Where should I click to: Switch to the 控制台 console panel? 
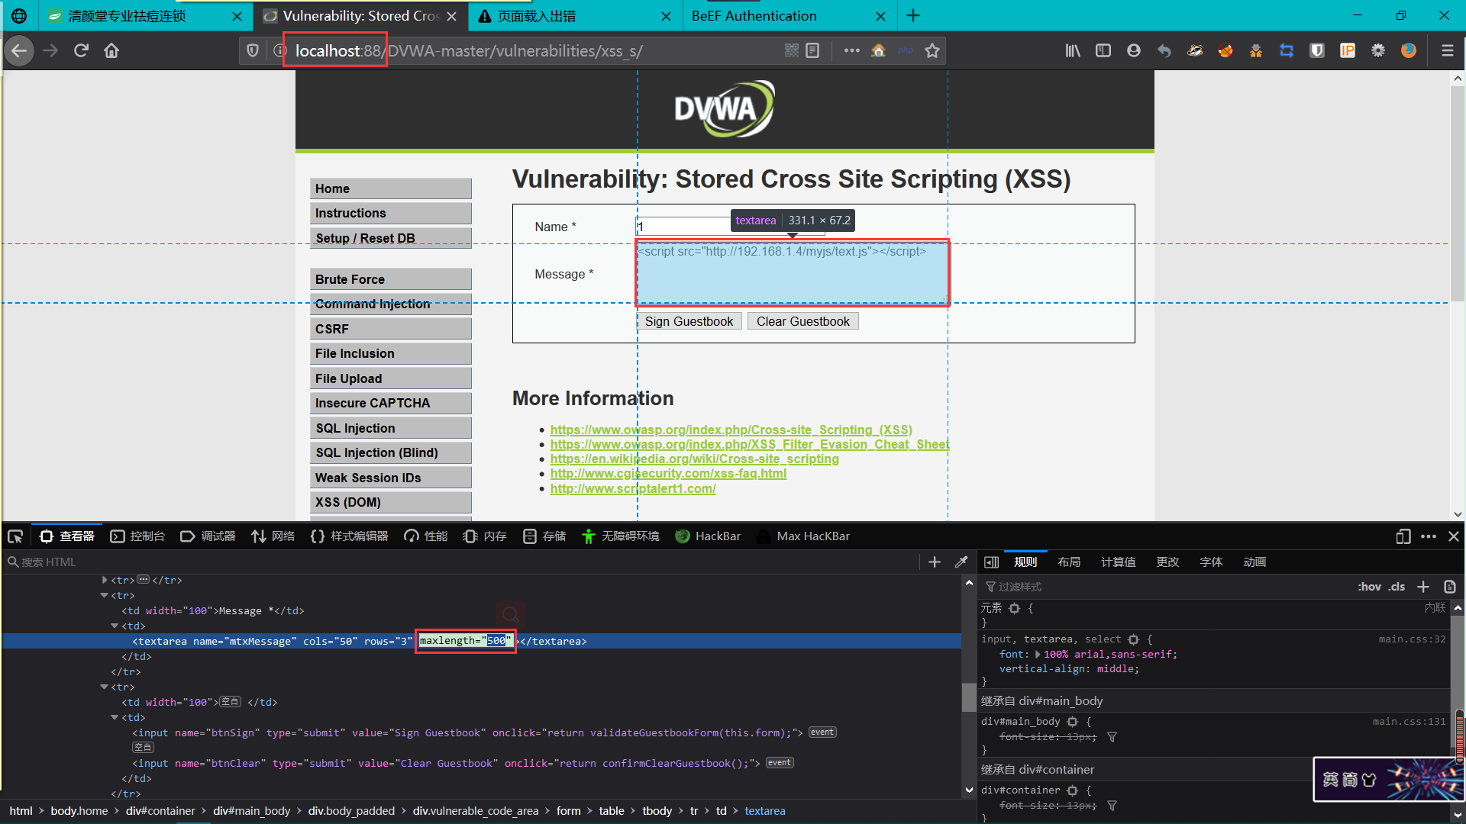(147, 536)
